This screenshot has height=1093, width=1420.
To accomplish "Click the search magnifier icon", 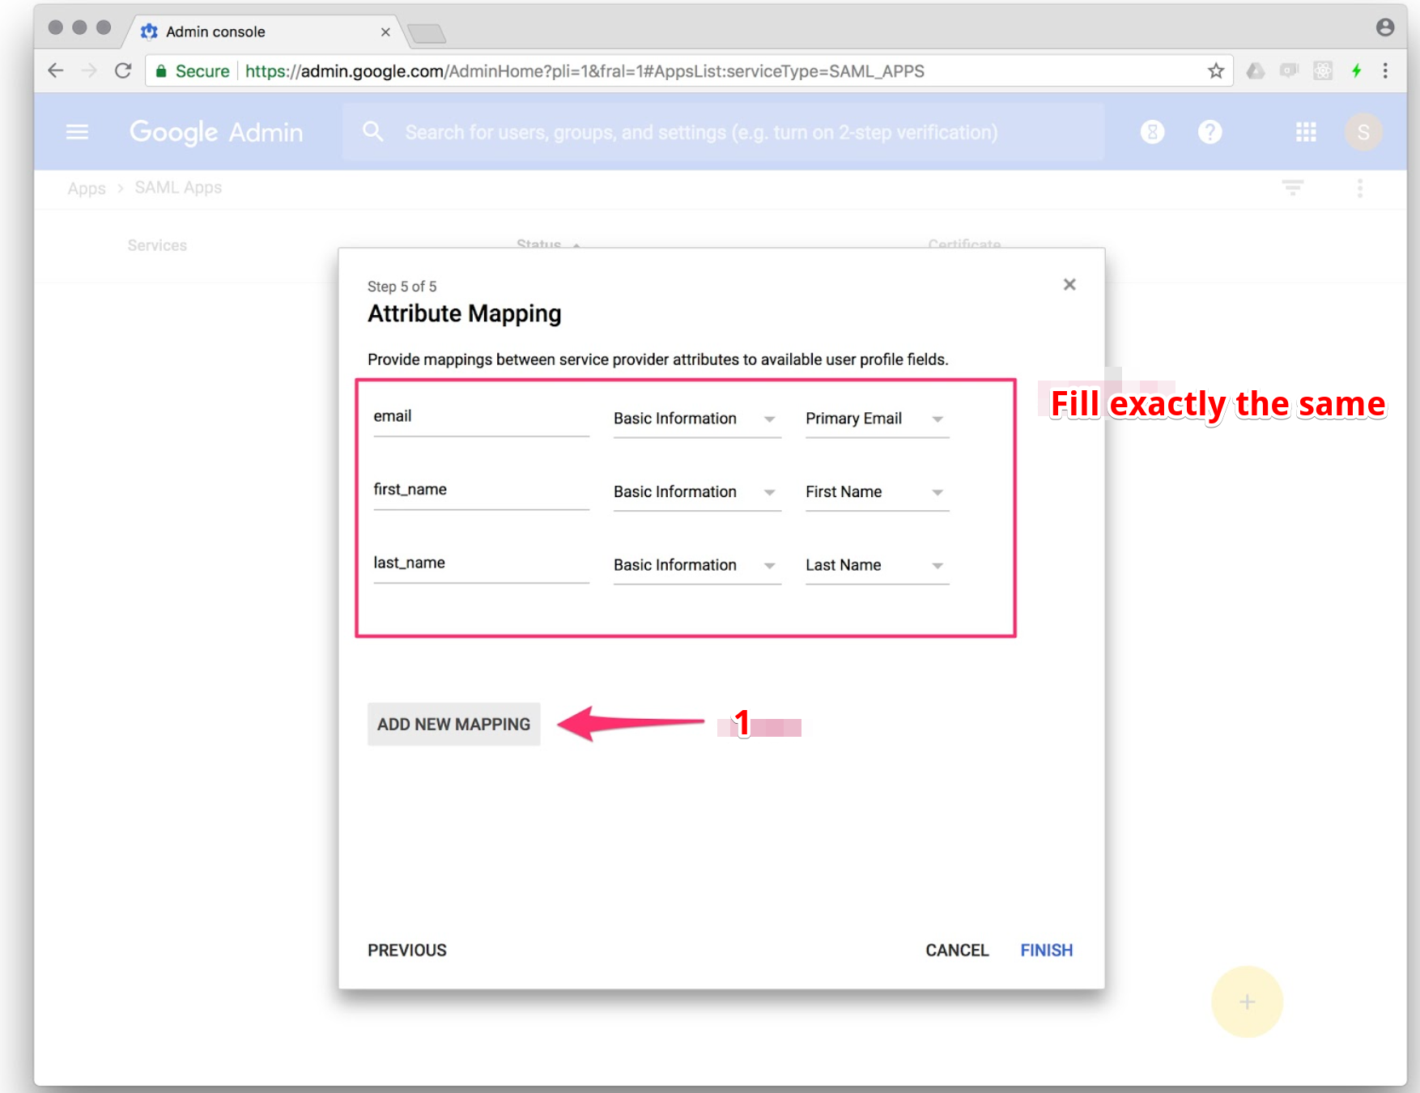I will point(372,132).
